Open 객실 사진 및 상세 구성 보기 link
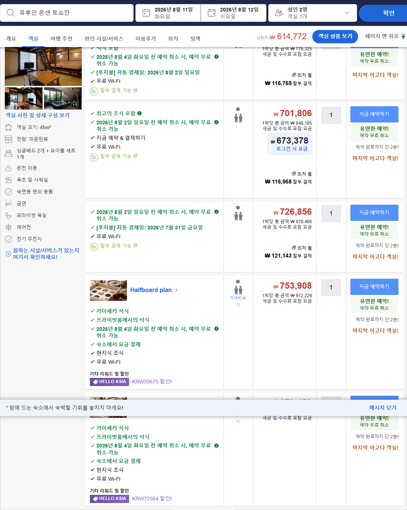Viewport: 407px width, 510px height. [x=37, y=115]
